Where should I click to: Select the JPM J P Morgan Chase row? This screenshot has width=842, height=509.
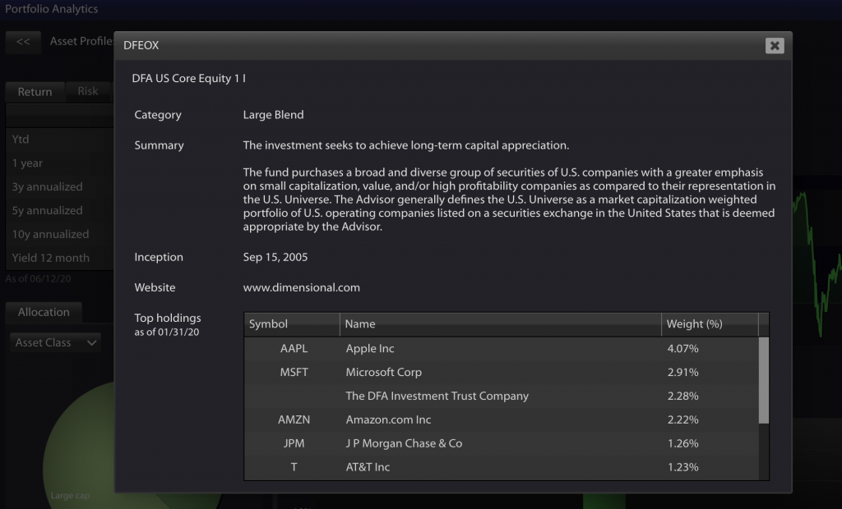coord(502,443)
